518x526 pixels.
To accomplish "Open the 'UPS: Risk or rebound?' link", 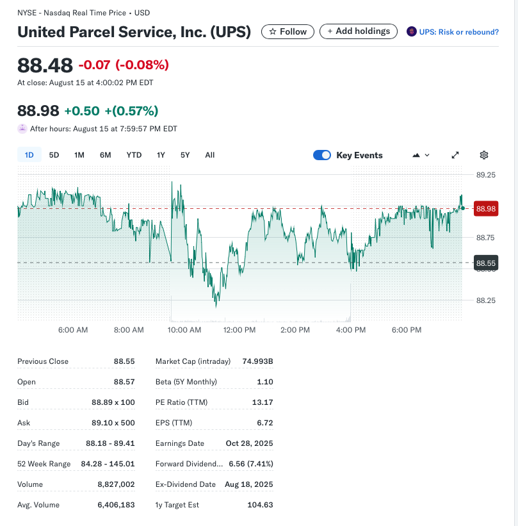I will [458, 32].
